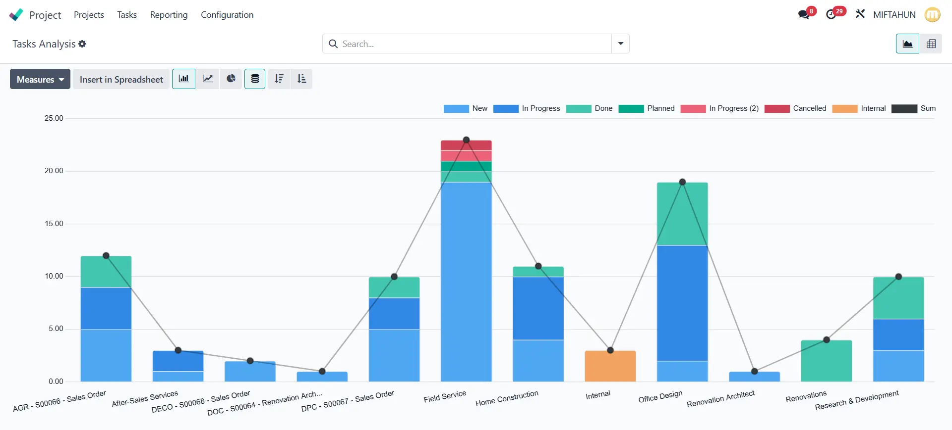
Task: Click the MIFTAHUN company name
Action: pos(894,14)
